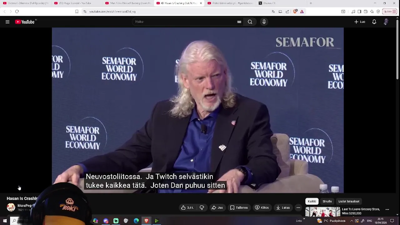Open options menu for Grocery Store video
This screenshot has height=225, width=400.
point(387,209)
